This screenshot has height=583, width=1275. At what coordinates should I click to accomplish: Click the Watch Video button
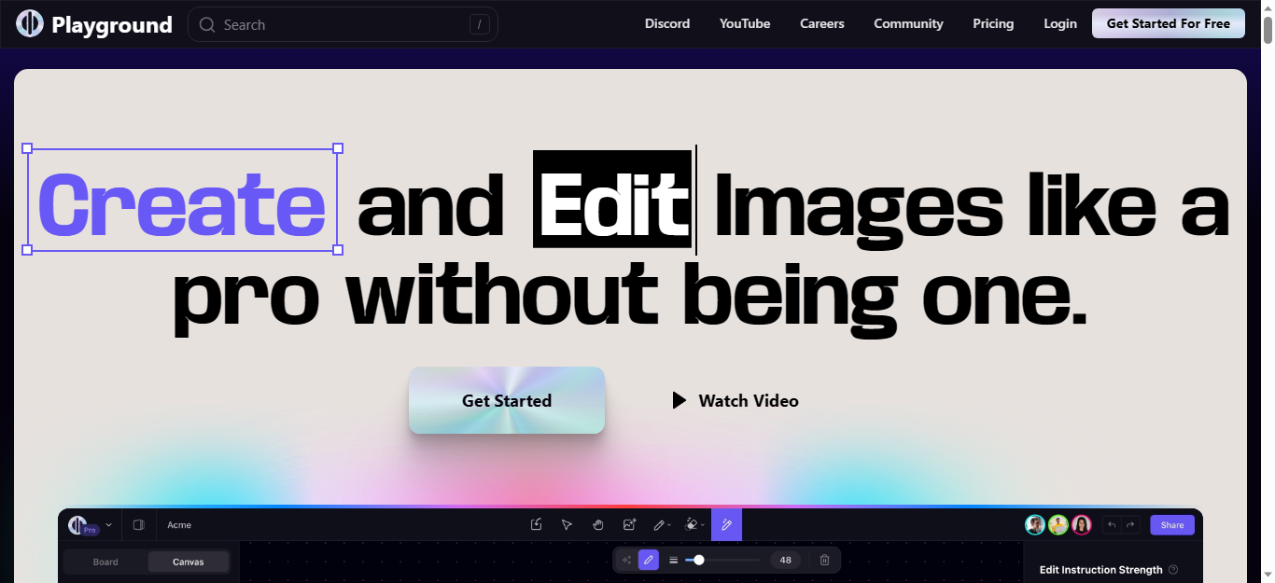click(736, 400)
